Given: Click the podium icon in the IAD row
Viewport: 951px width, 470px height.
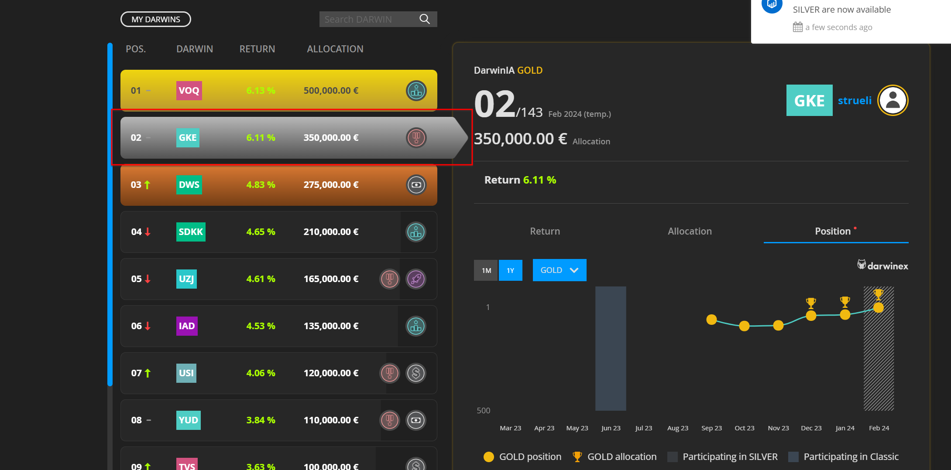Looking at the screenshot, I should point(416,326).
